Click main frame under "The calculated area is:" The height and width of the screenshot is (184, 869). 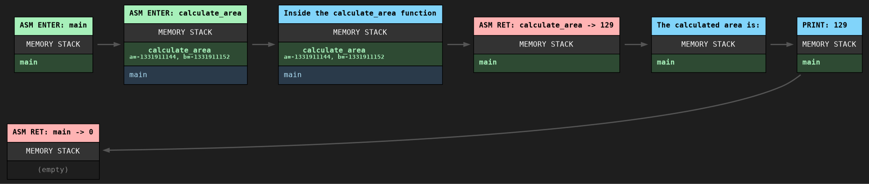coord(709,63)
